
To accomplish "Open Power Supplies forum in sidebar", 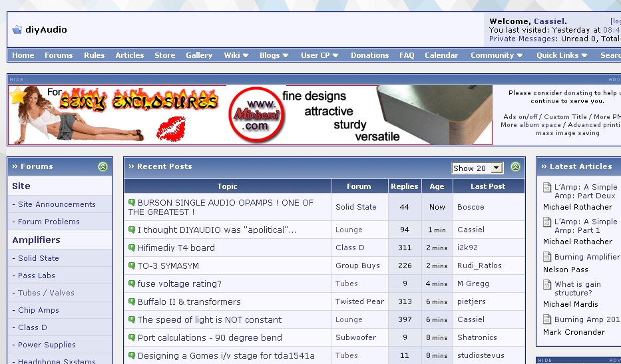I will [47, 345].
